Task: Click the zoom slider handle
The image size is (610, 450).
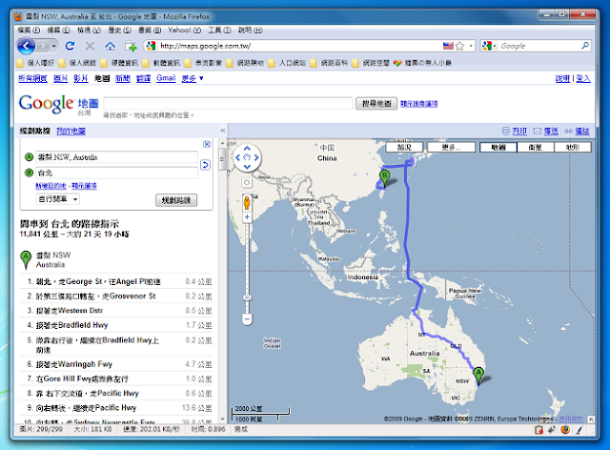Action: pyautogui.click(x=247, y=298)
